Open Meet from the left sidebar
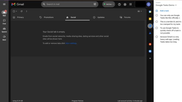Image resolution: width=182 pixels, height=102 pixels. 4,38
